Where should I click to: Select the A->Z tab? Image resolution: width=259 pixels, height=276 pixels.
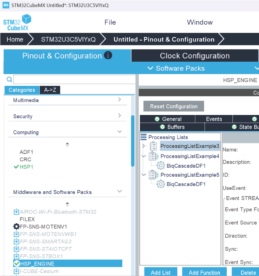tap(50, 90)
